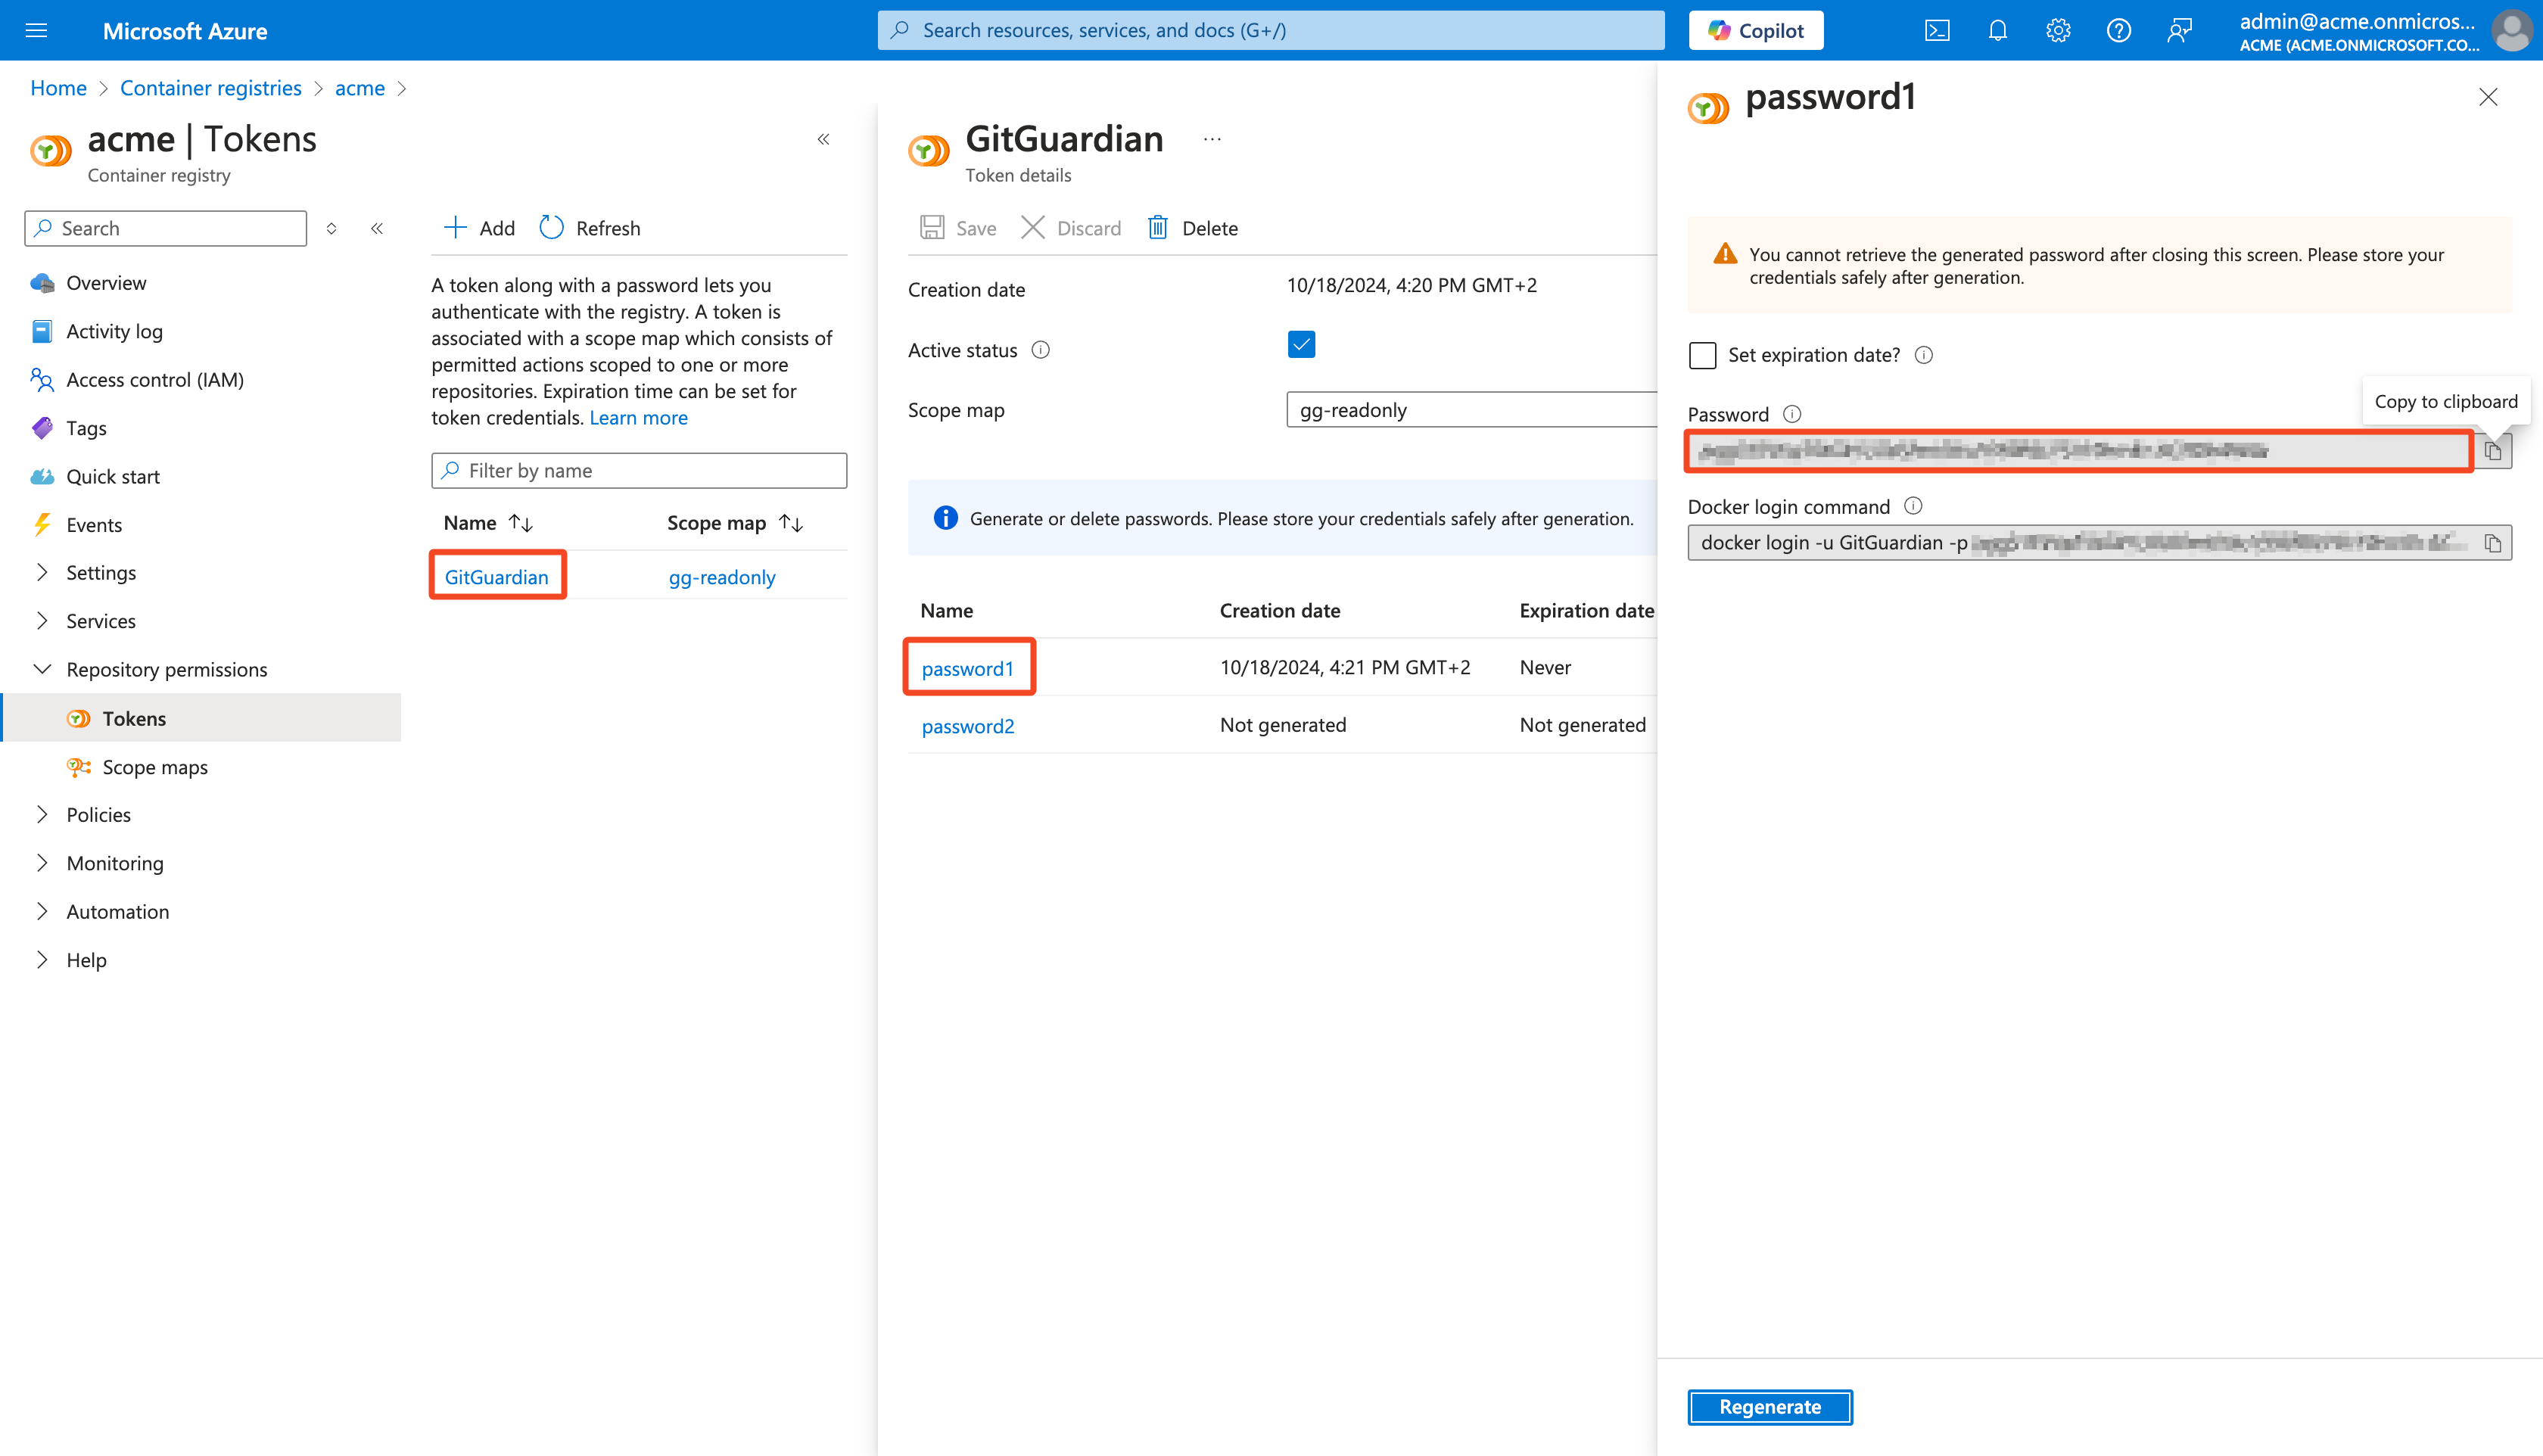Toggle expand/collapse all sidebar groups
Viewport: 2543px width, 1456px height.
click(331, 228)
